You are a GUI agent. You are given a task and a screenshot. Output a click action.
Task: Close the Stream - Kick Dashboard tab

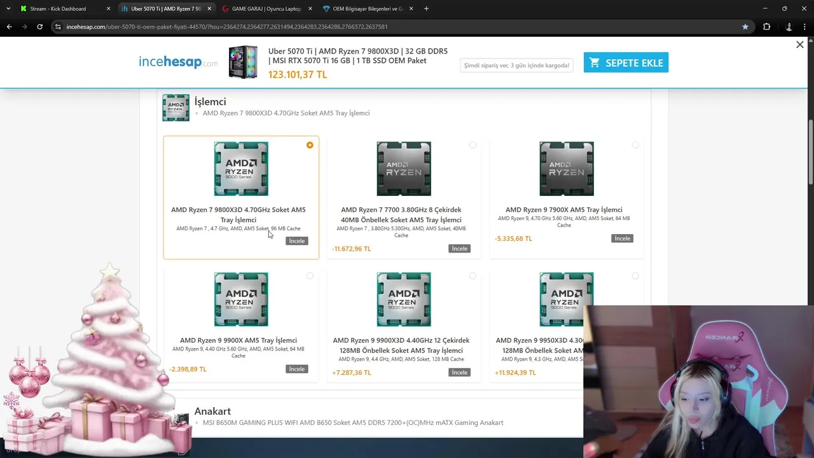(108, 9)
